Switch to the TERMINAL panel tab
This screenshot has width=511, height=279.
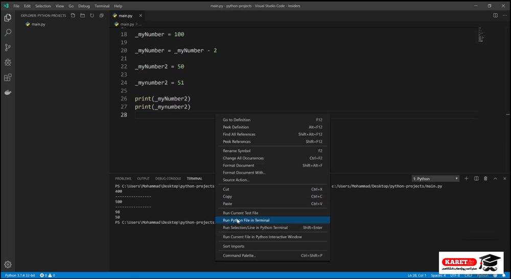coord(194,179)
